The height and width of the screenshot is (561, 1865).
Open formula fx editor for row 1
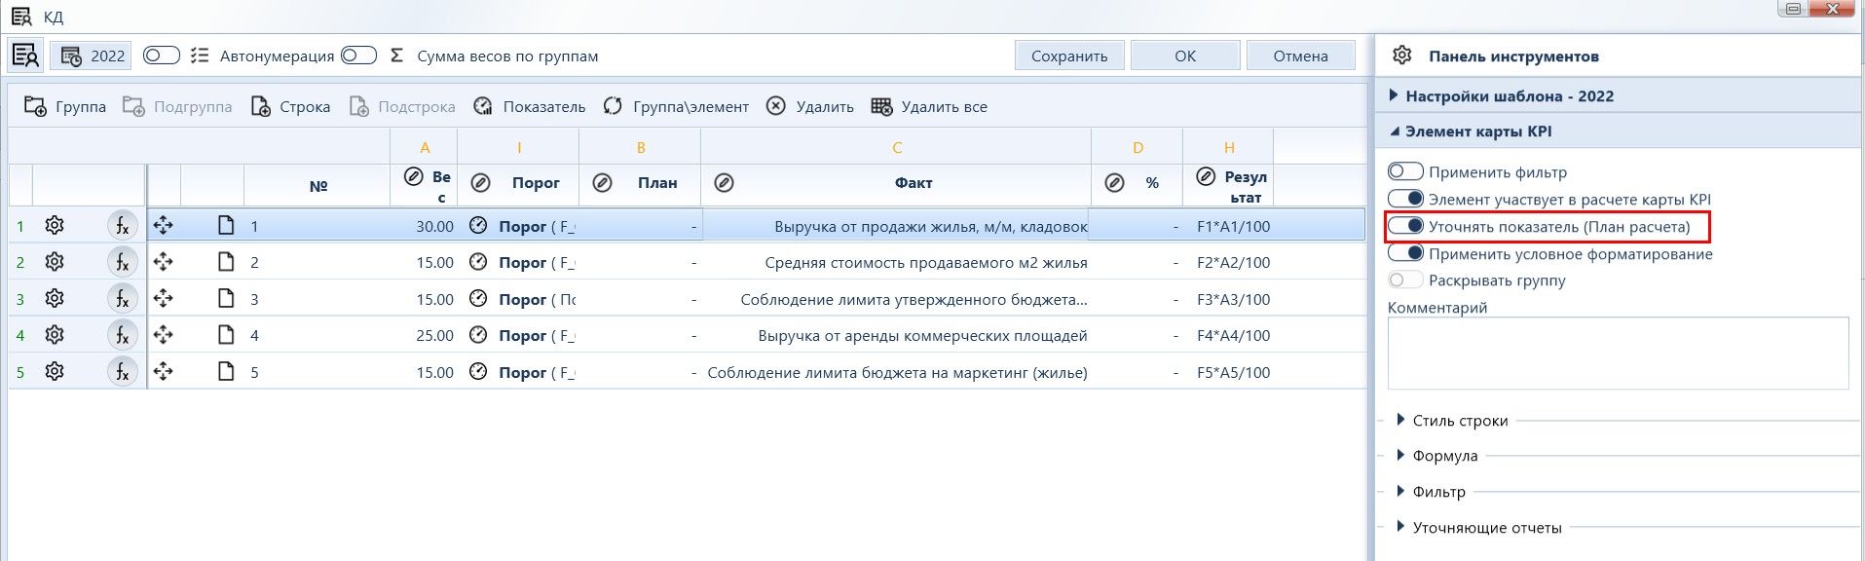pyautogui.click(x=122, y=226)
